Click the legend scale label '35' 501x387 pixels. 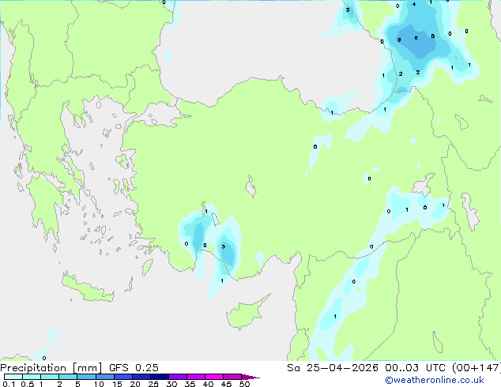190,384
